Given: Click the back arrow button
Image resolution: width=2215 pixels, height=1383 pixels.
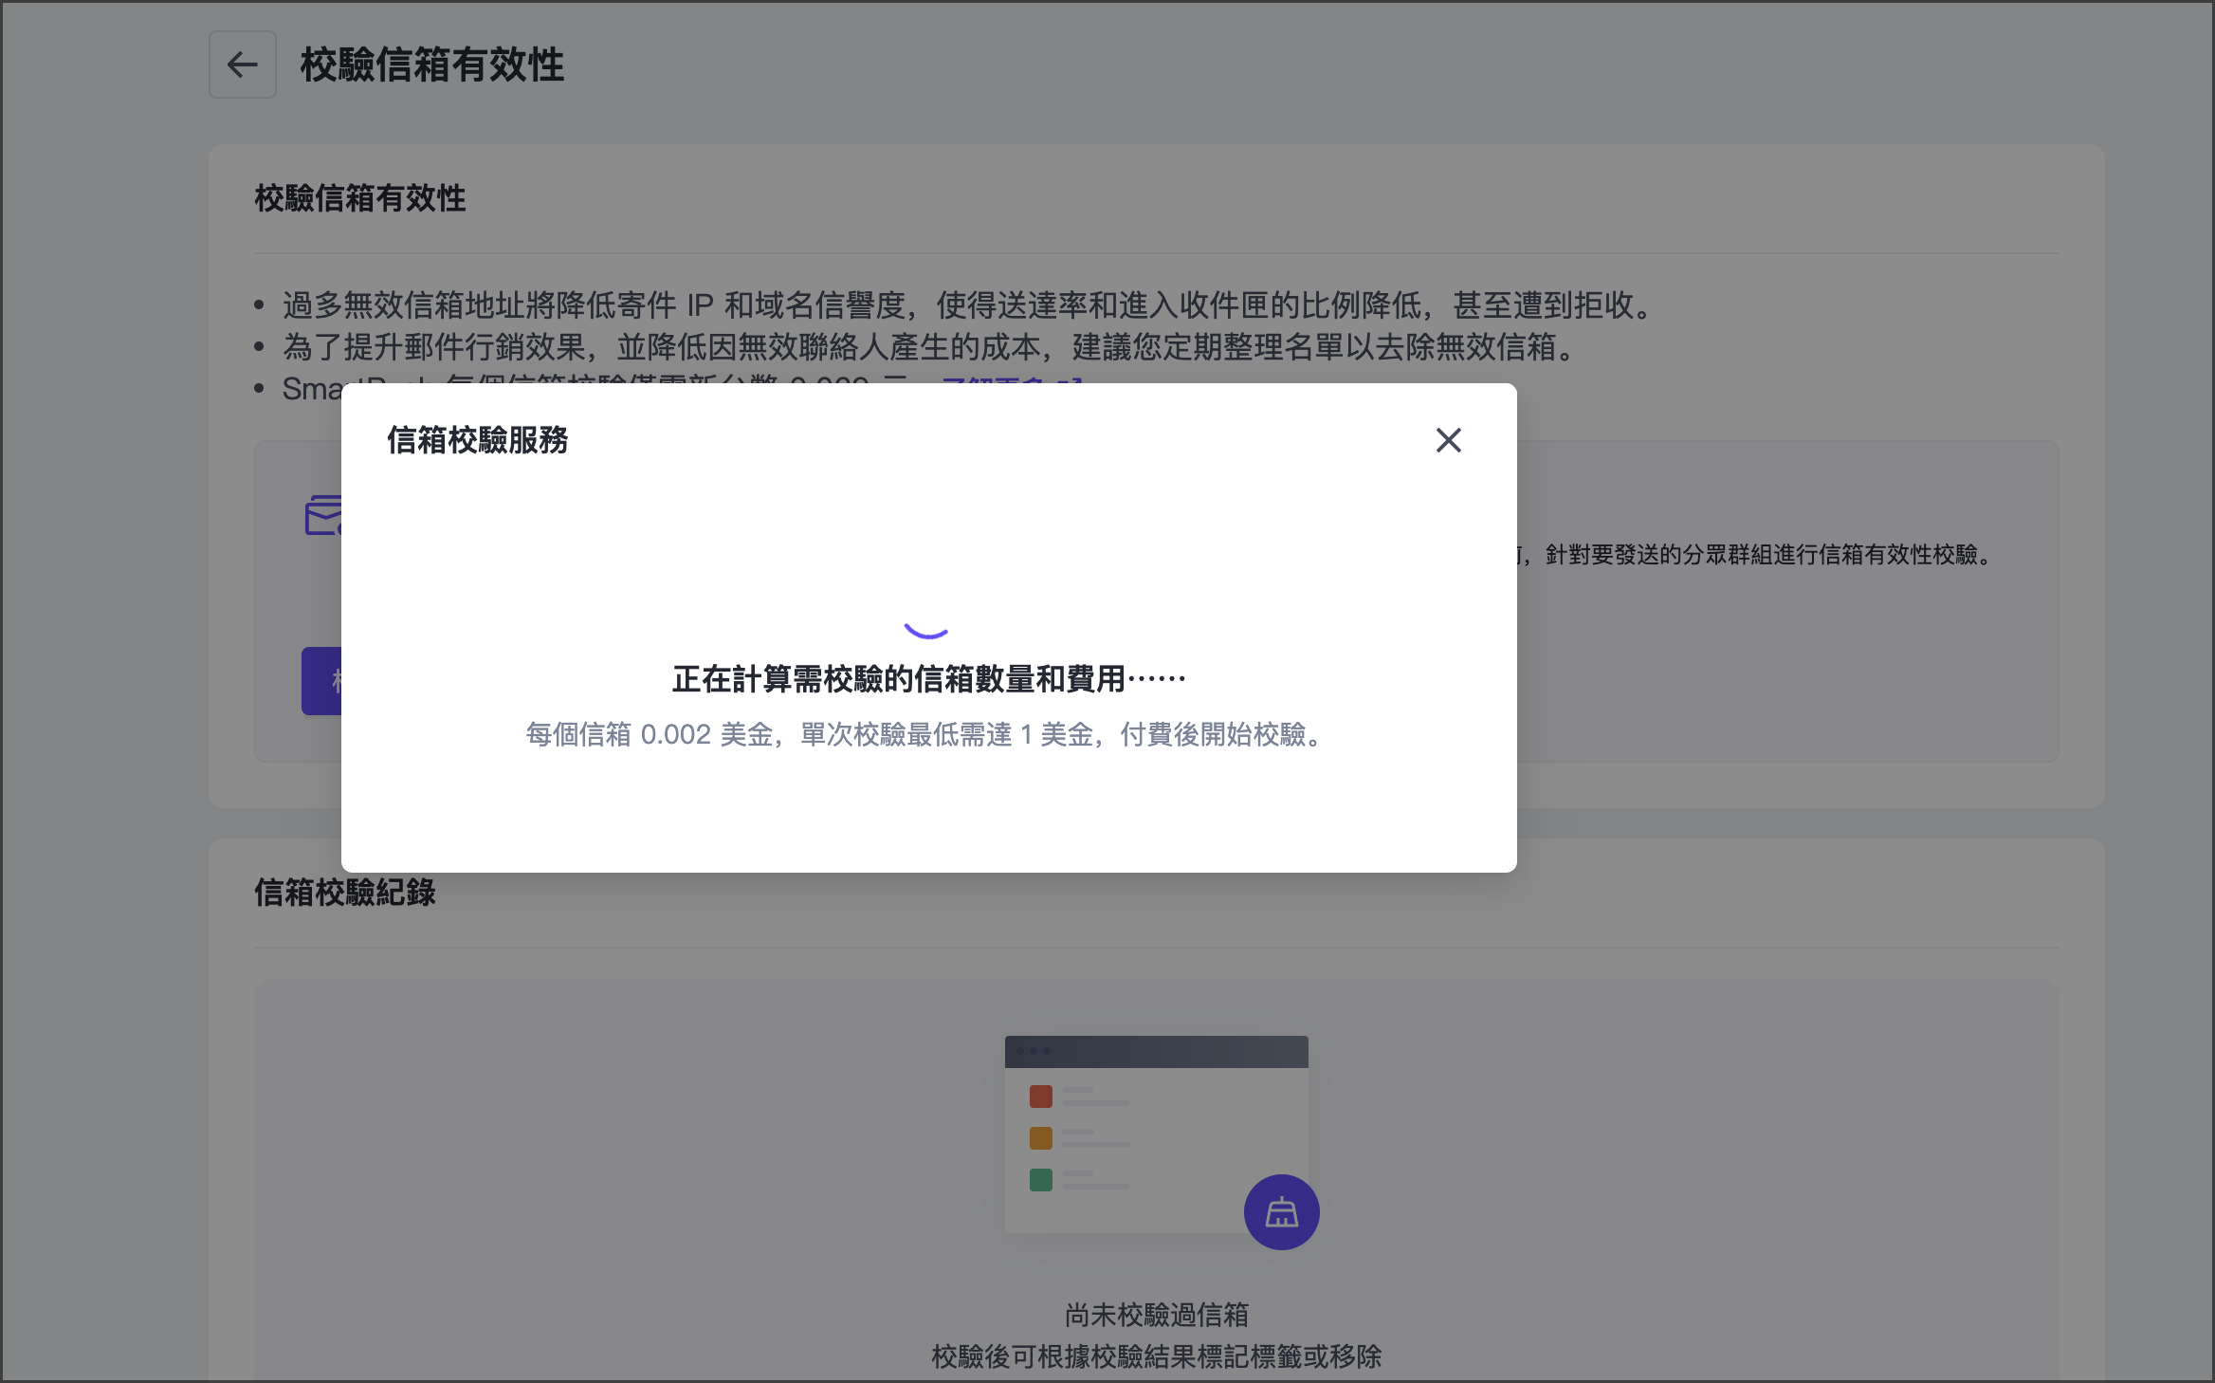Looking at the screenshot, I should click(x=243, y=65).
